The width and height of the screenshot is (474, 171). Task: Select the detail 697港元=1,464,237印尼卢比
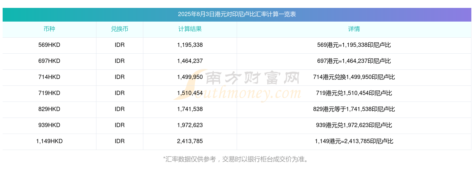click(354, 61)
